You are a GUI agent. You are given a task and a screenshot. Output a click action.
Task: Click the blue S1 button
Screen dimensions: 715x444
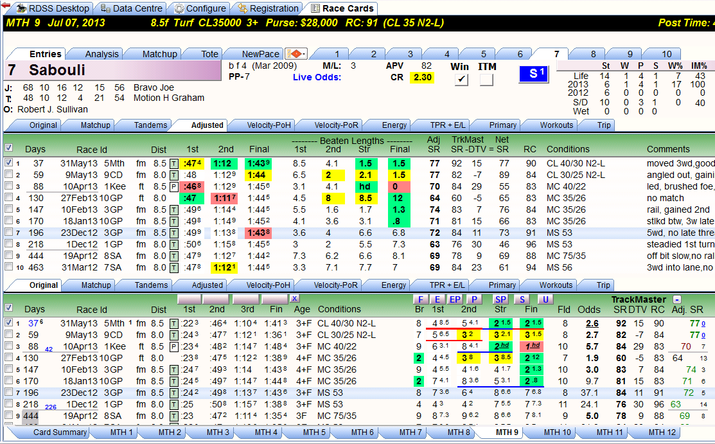click(x=533, y=74)
